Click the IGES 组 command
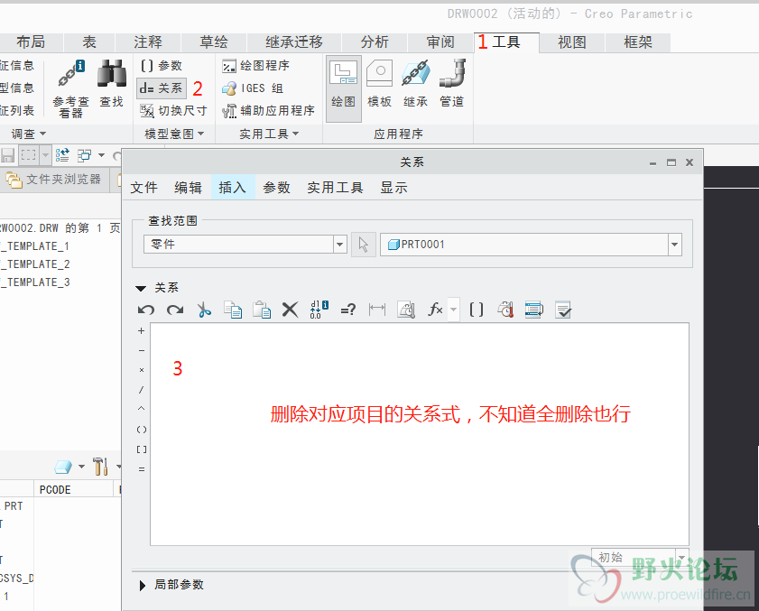759x611 pixels. tap(252, 88)
